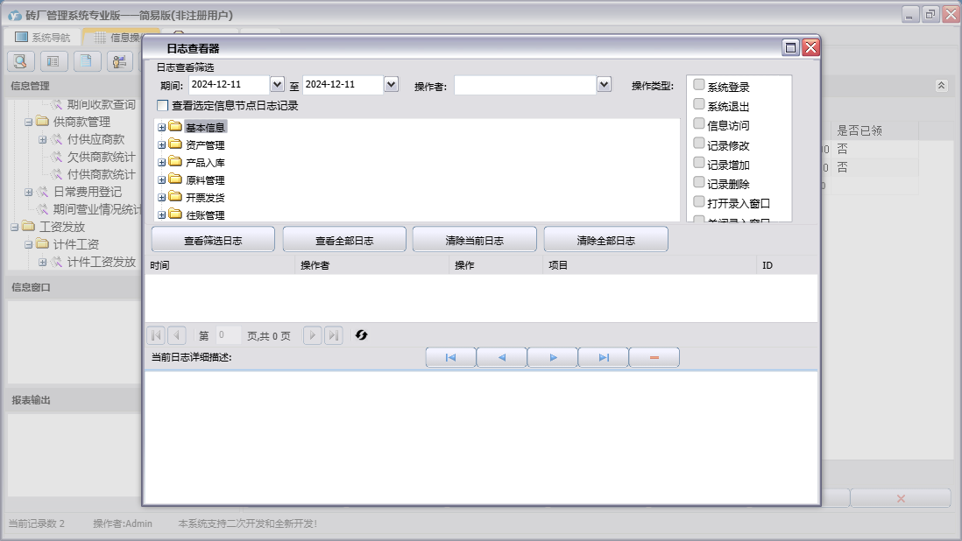Click the search magnifier toolbar icon
The height and width of the screenshot is (541, 962).
pos(20,61)
